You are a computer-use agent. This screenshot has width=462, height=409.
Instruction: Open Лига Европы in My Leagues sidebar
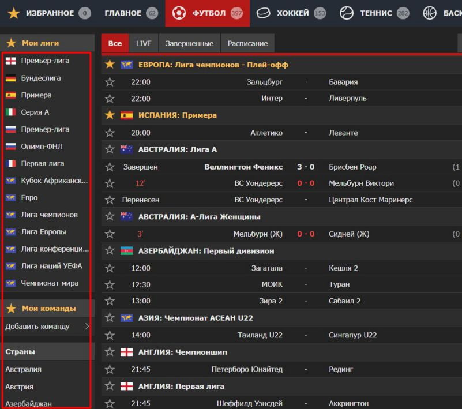[43, 232]
